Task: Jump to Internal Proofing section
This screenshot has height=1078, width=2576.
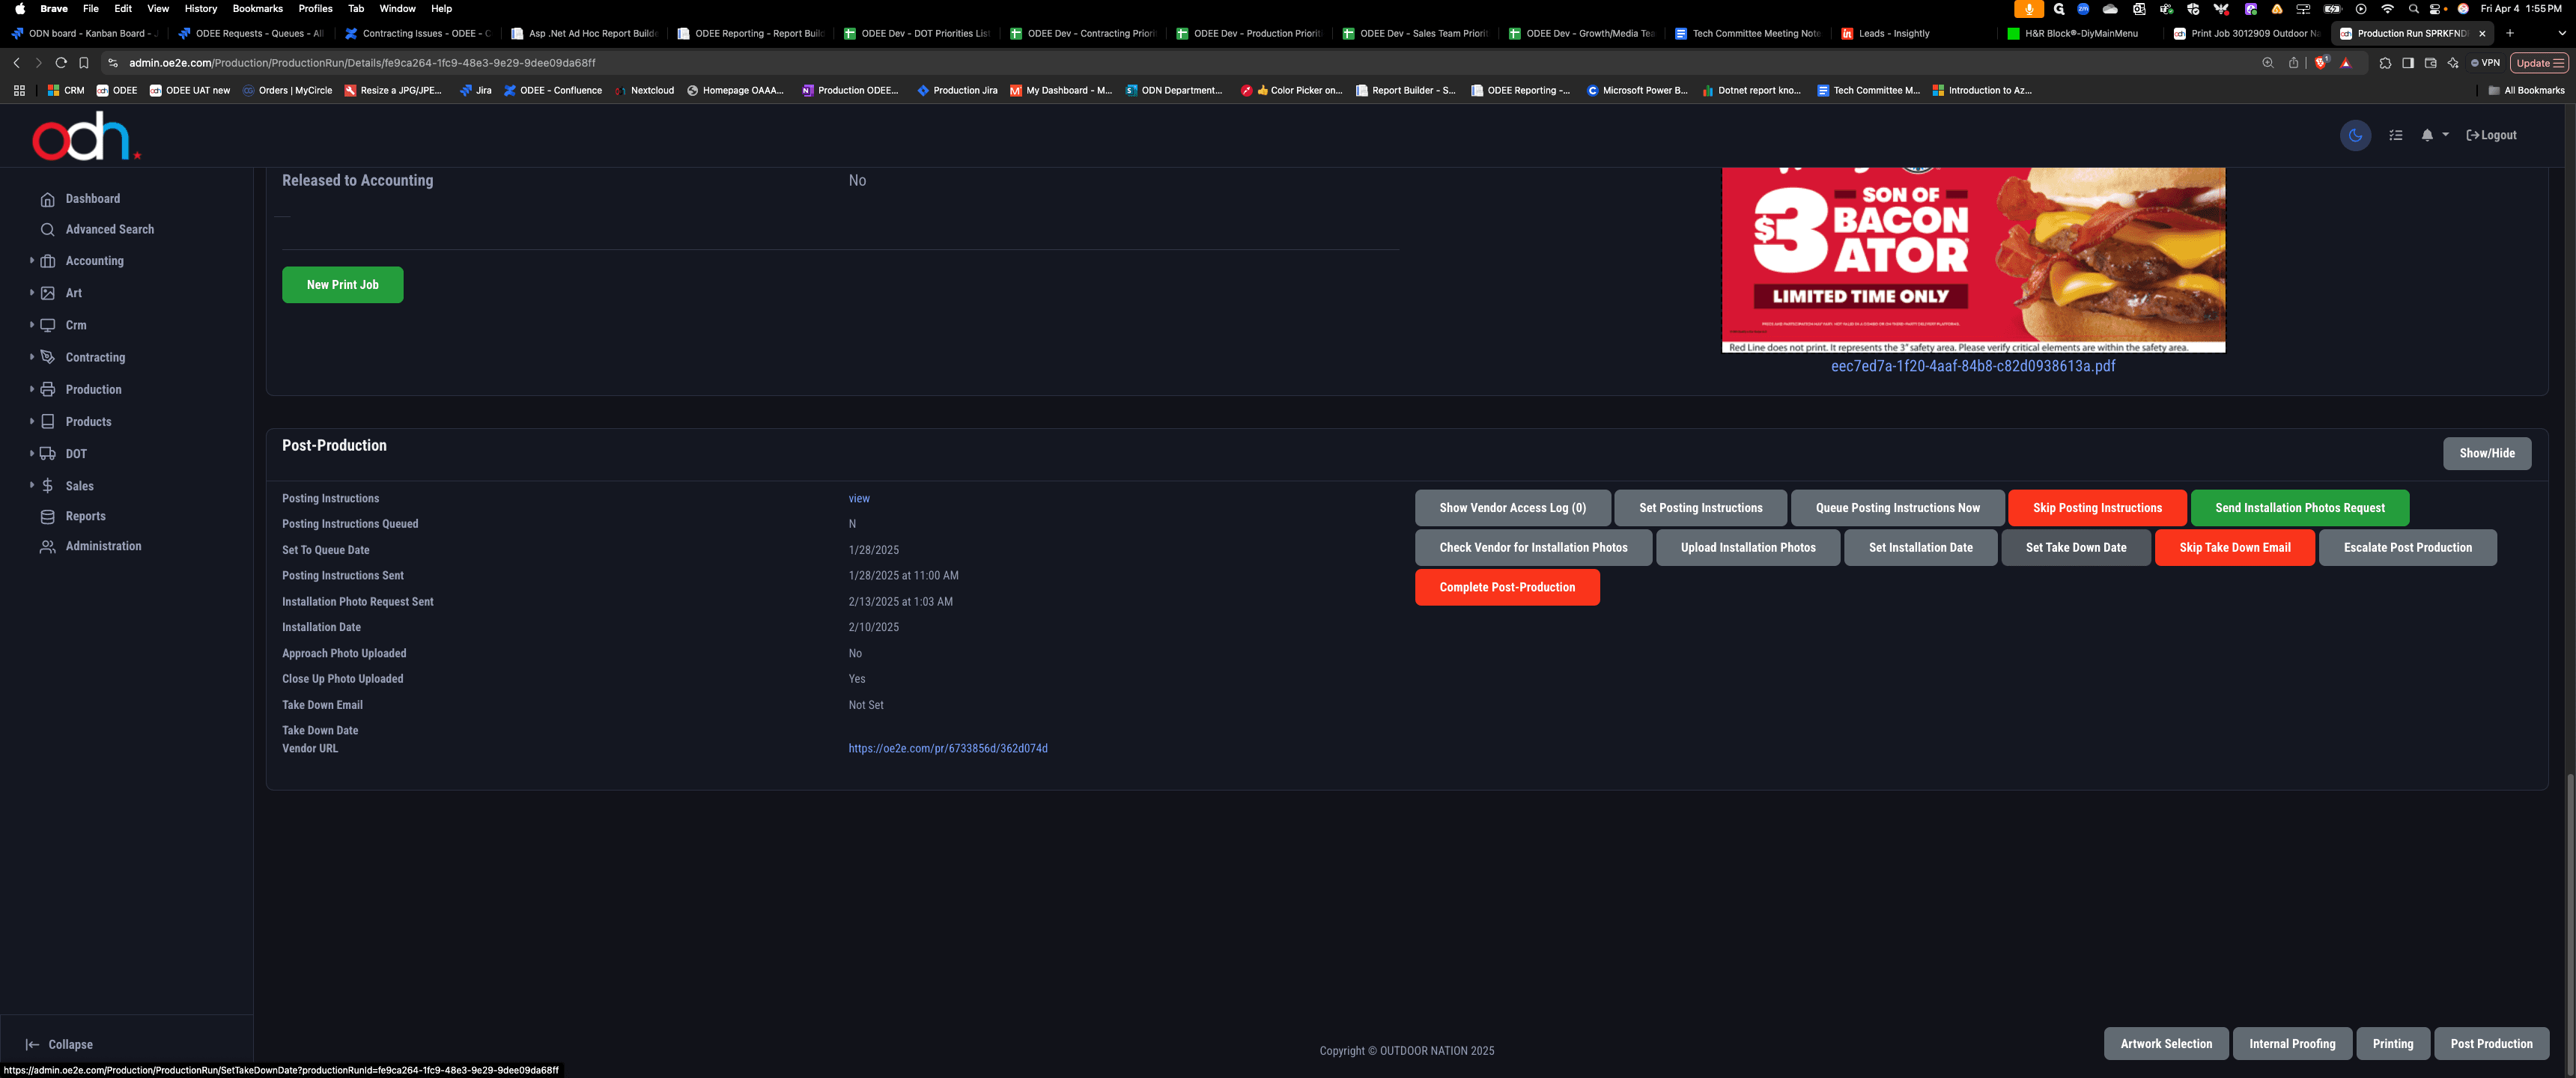Action: click(2292, 1043)
